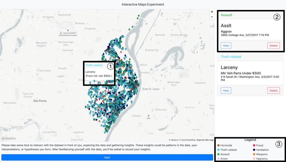The height and width of the screenshot is (162, 286).
Task: Delete the Larceny Theft-related card
Action: [274, 91]
